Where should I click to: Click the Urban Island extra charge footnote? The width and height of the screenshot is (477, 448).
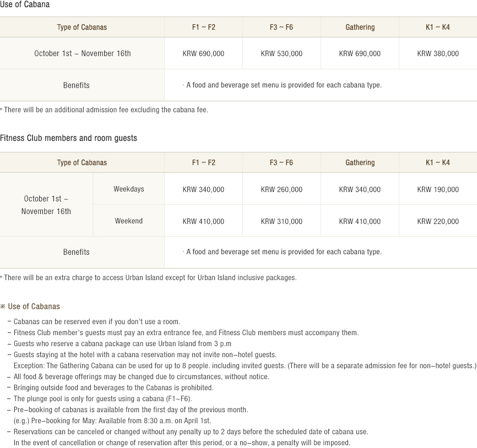coord(149,277)
